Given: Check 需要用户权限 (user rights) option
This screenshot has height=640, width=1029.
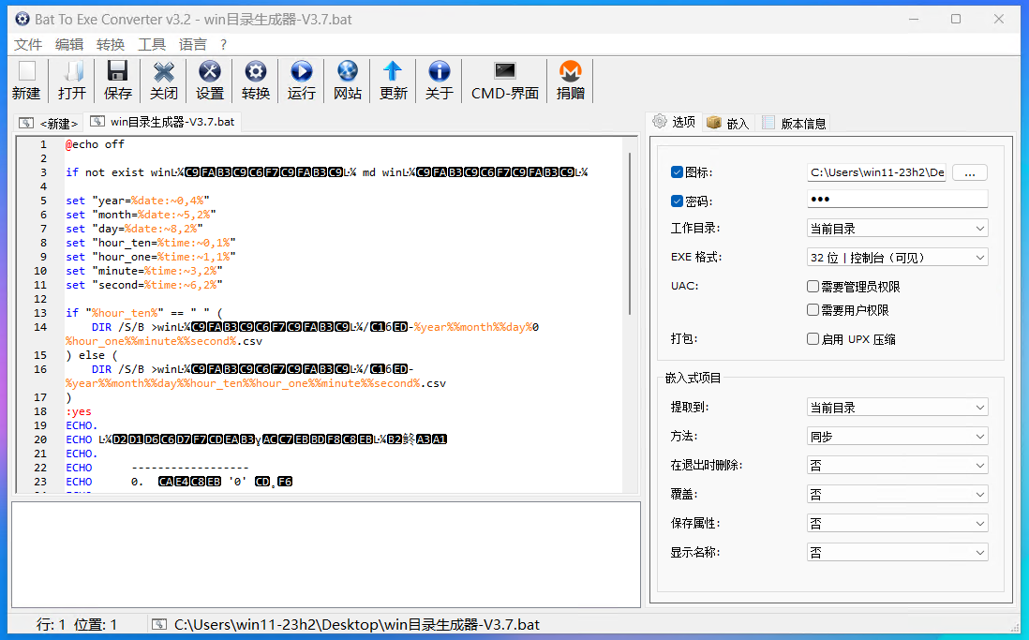Looking at the screenshot, I should click(813, 310).
